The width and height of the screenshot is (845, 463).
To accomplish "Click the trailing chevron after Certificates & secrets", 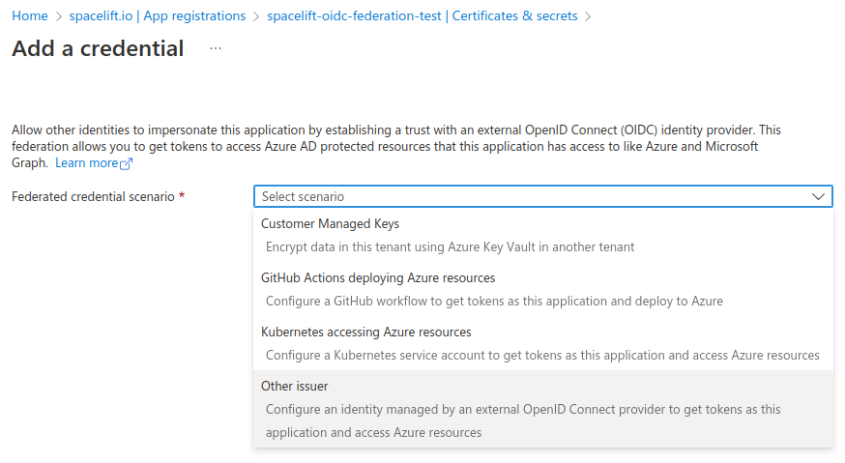I will point(588,16).
